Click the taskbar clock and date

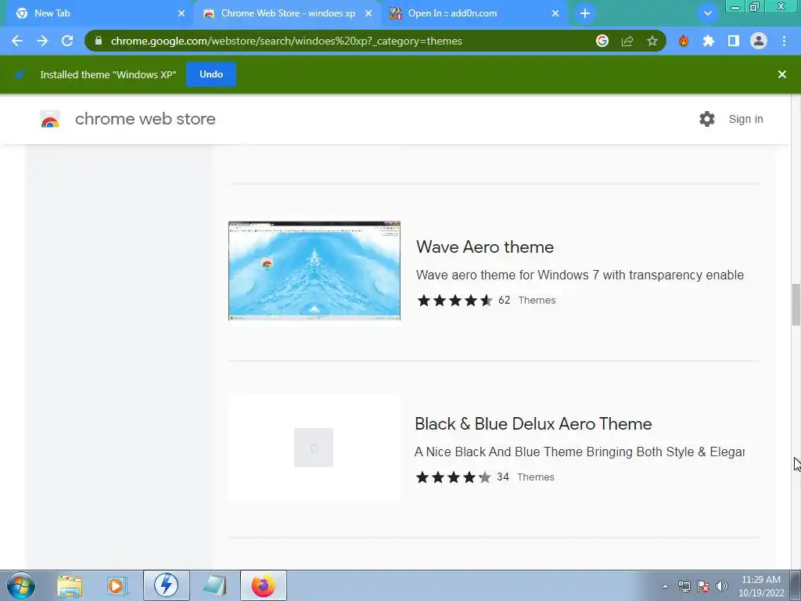click(x=761, y=586)
